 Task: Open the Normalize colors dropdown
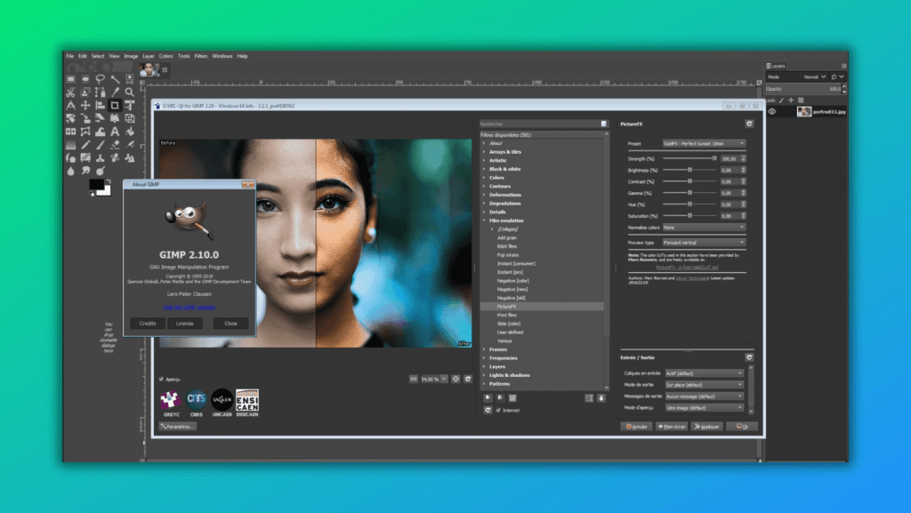point(704,228)
